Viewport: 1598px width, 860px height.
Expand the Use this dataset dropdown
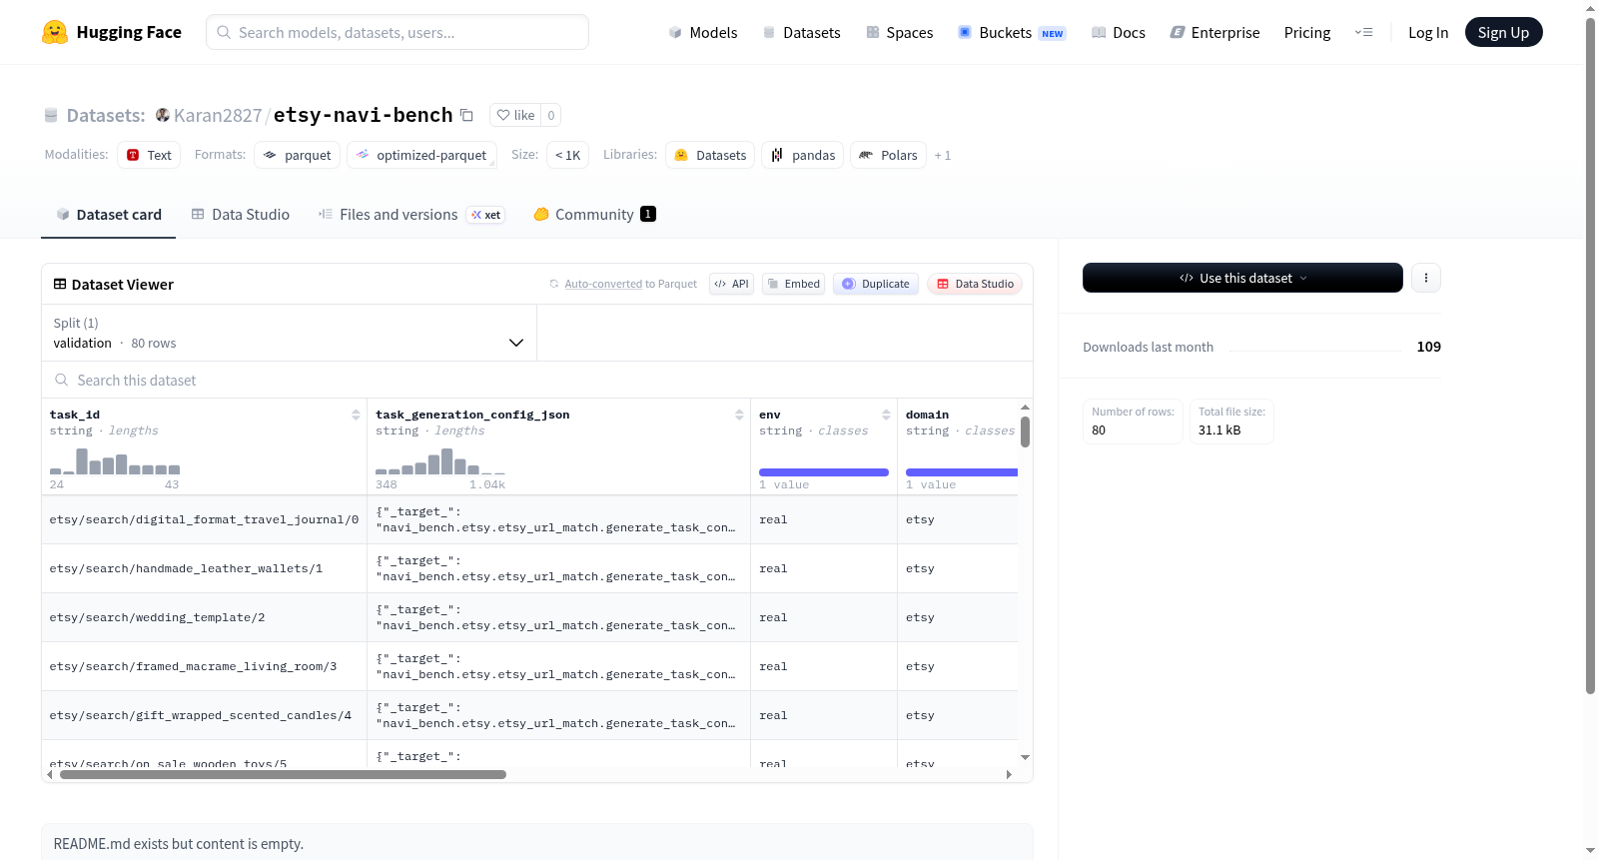click(x=1242, y=278)
